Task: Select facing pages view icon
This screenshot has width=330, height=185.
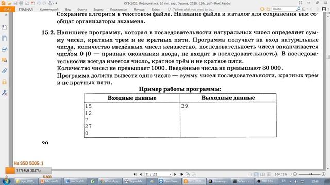Action: 262,174
